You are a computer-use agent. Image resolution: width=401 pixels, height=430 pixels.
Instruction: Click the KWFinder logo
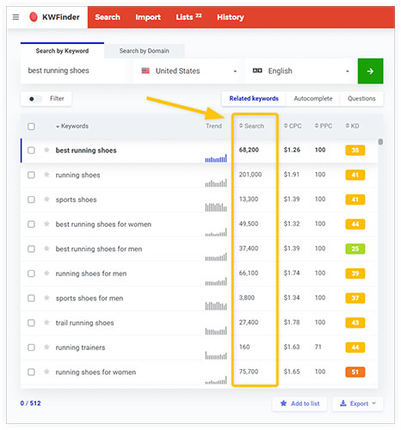(54, 17)
